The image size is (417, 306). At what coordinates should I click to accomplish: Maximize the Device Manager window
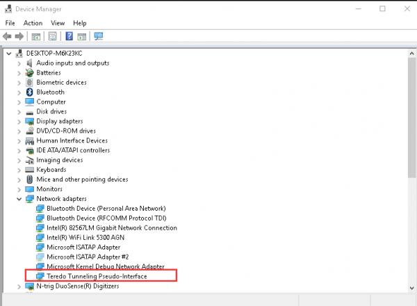382,9
